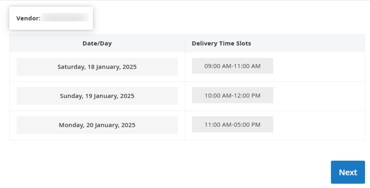Pick the 11:00 AM-05:00 PM delivery slot

pos(232,124)
